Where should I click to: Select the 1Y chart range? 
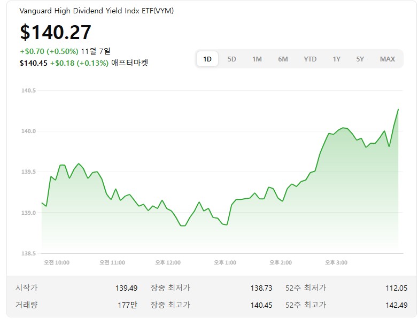pyautogui.click(x=336, y=59)
